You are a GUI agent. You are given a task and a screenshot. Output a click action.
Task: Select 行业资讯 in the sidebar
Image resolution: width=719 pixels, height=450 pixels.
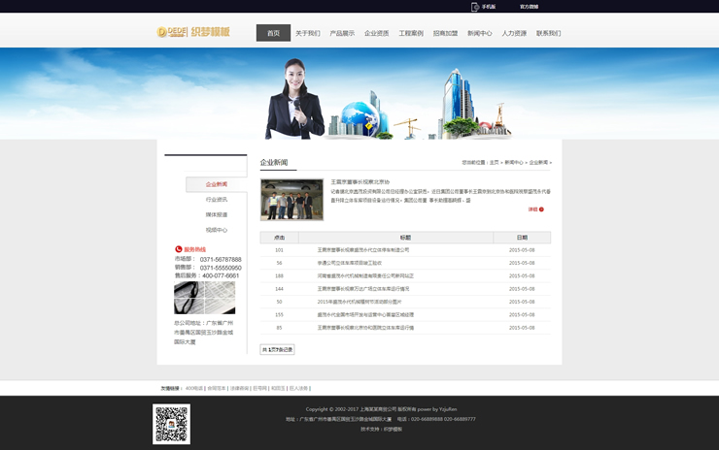(216, 200)
